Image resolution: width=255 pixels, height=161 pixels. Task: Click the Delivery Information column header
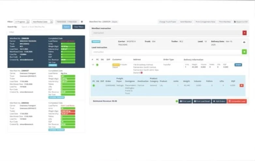(x=193, y=60)
